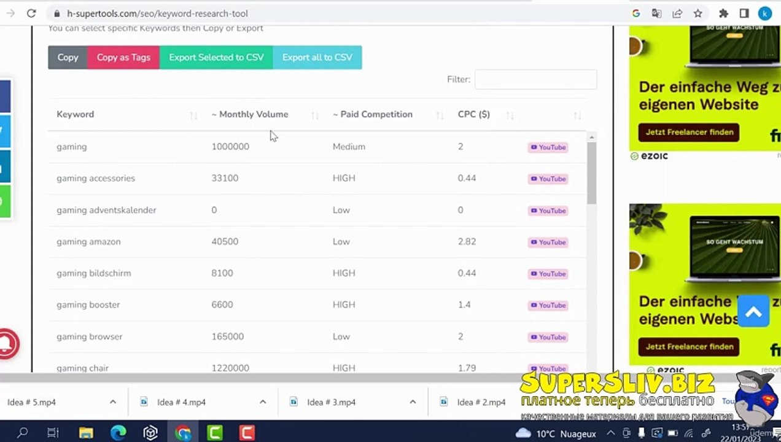Screen dimensions: 781x442
Task: Click the blue scroll-to-top arrow button
Action: (753, 312)
